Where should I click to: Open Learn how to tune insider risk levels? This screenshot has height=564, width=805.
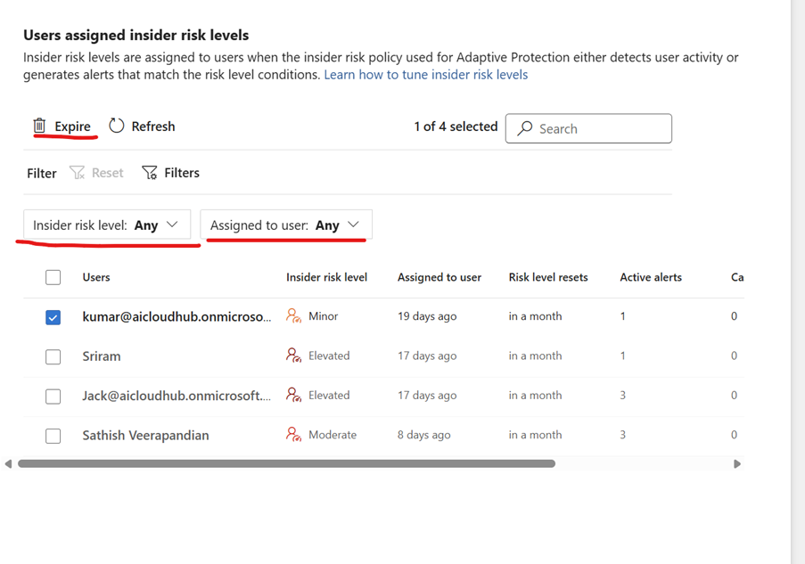tap(425, 75)
